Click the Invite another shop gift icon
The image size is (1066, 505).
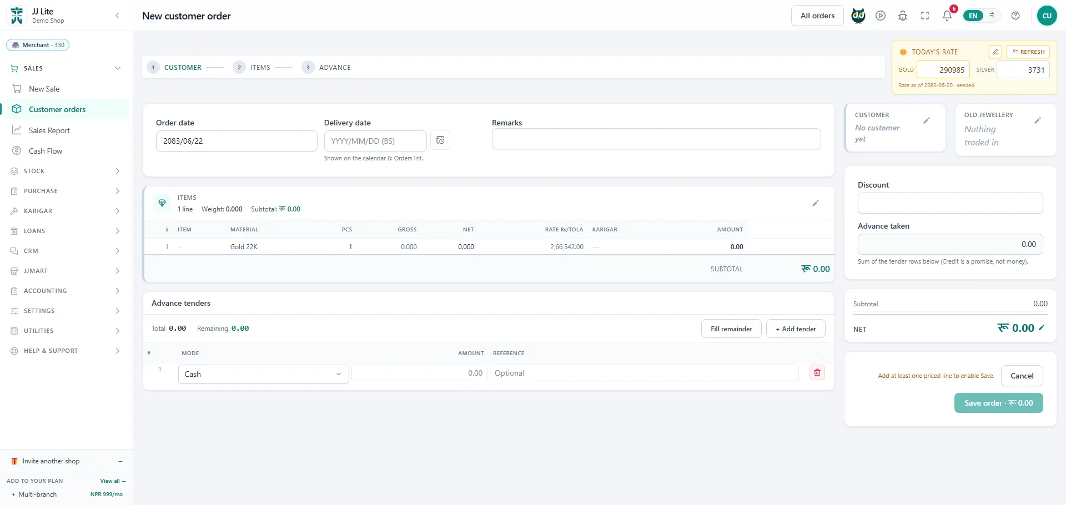point(14,461)
